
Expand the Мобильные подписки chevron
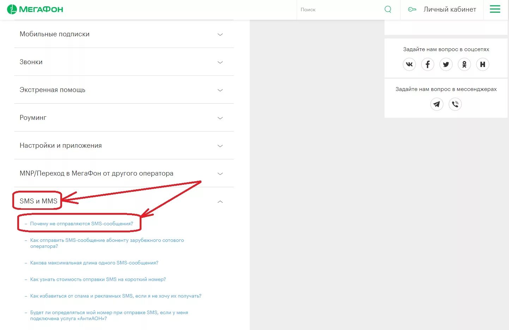[220, 35]
